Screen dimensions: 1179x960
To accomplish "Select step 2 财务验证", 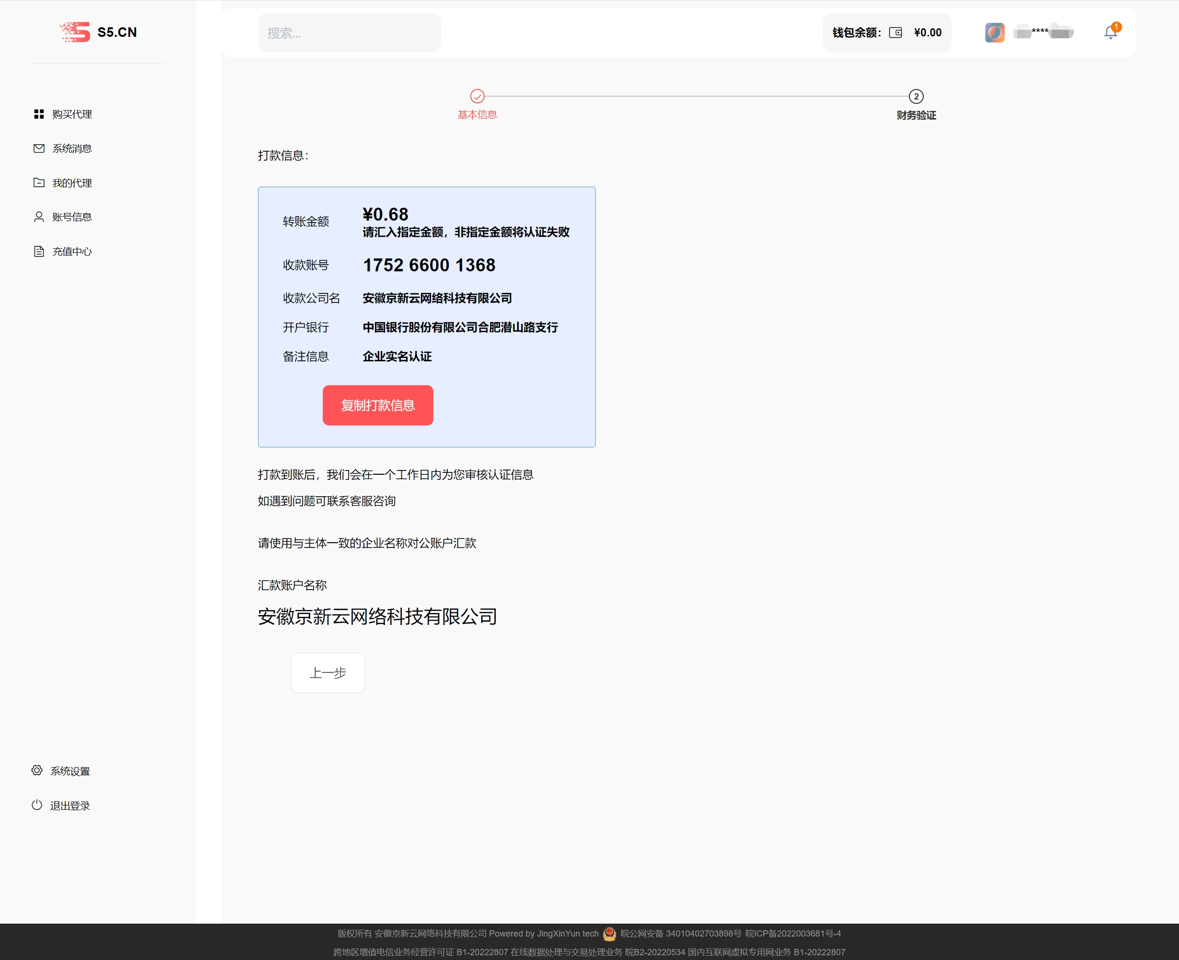I will pos(916,97).
